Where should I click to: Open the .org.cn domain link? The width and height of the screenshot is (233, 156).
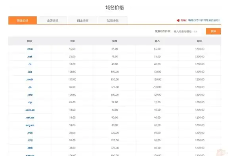click(30, 125)
